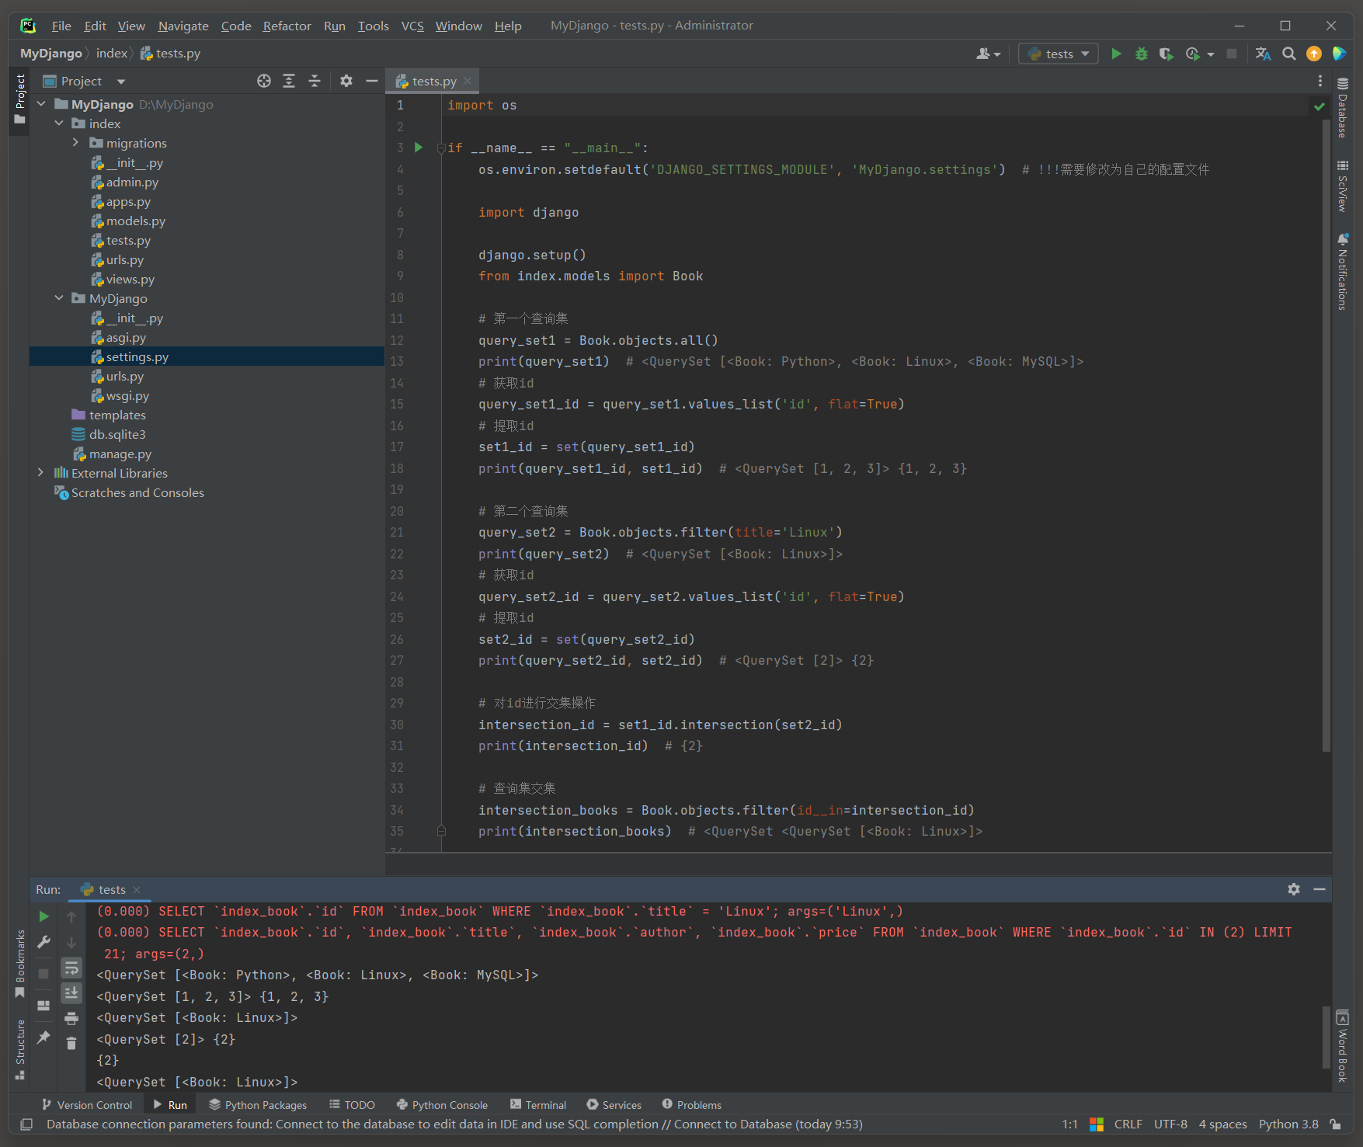Toggle Notifications tool window side tab
This screenshot has height=1147, width=1363.
pos(1342,272)
